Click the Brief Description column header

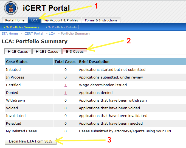(x=94, y=62)
